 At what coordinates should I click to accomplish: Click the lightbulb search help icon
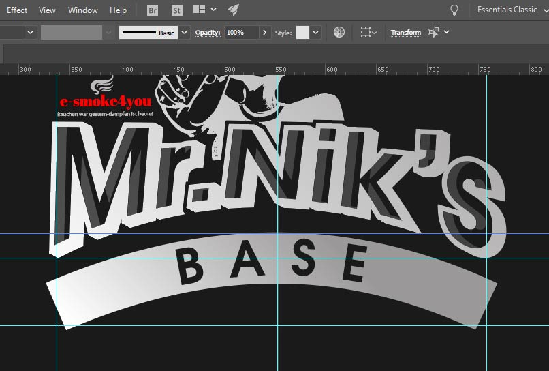coord(454,10)
